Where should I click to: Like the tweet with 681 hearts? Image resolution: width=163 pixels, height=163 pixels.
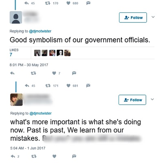point(68,86)
